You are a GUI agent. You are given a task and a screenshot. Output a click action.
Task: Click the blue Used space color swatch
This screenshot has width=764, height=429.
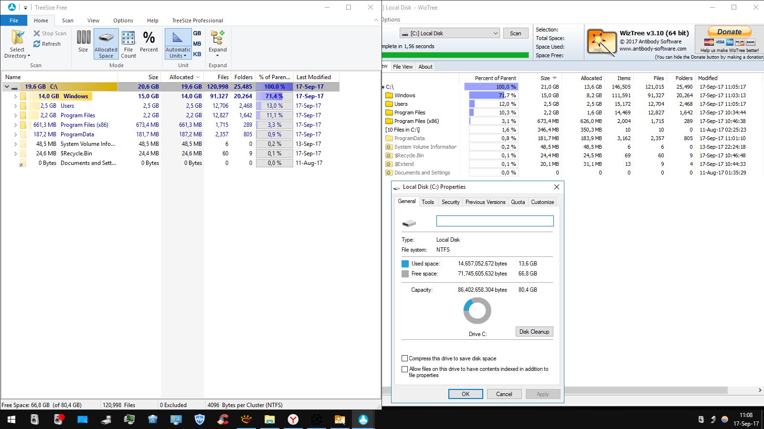click(x=405, y=264)
